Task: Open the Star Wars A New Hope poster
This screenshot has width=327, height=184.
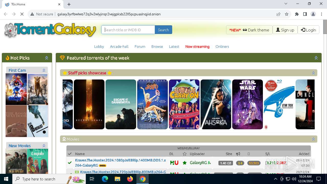Action: click(248, 104)
